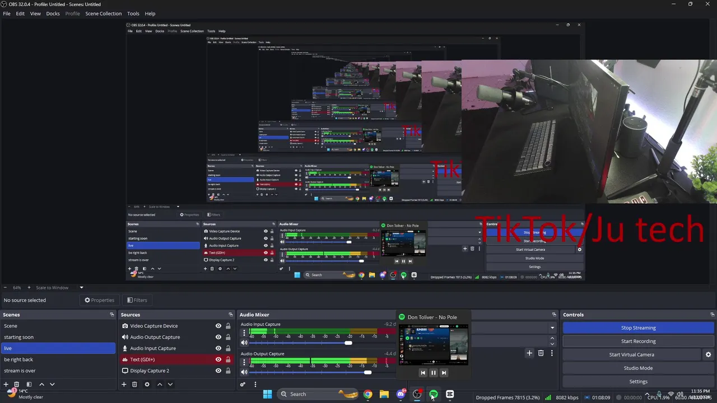
Task: Open the Windows Start menu
Action: point(267,394)
